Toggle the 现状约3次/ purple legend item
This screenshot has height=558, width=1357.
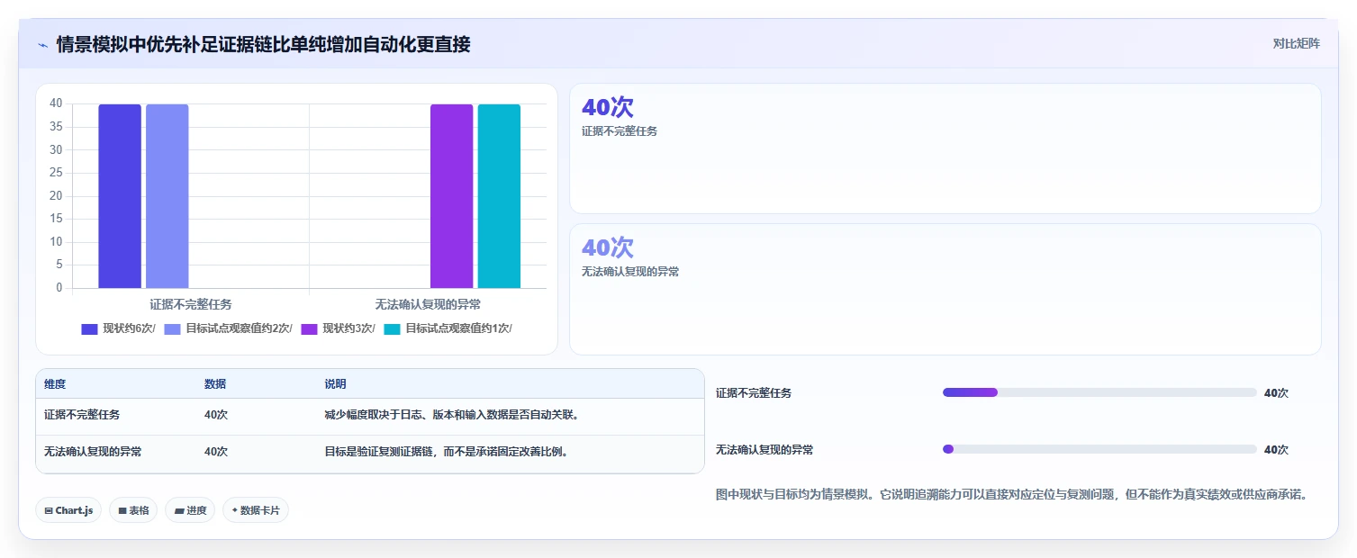tap(339, 328)
